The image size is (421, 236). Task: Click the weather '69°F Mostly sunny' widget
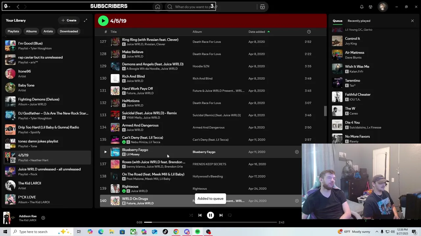point(355,232)
